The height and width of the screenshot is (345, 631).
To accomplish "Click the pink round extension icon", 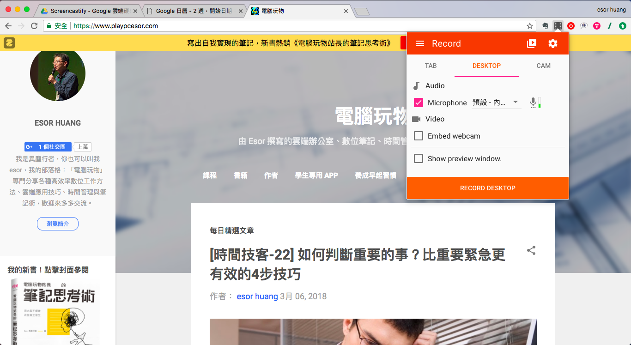I will tap(597, 26).
